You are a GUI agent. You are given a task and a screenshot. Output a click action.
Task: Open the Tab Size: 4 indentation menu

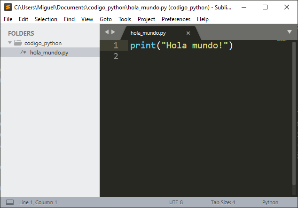tap(223, 202)
